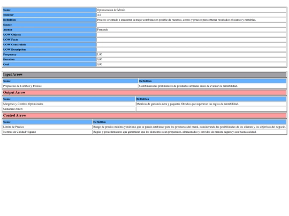Image resolution: width=289 pixels, height=216 pixels.
Task: Click the 'Name' label in top table
Action: click(7, 10)
